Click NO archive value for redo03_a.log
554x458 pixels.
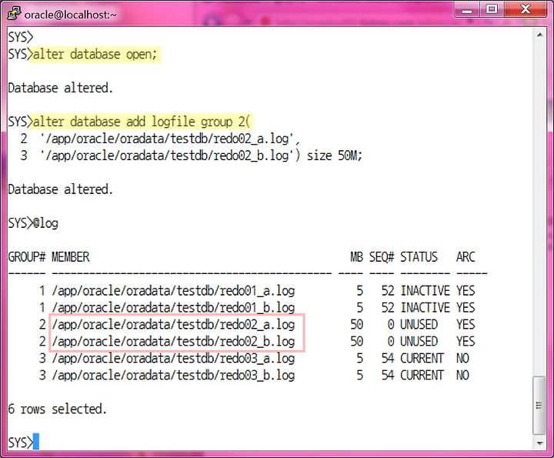[462, 359]
